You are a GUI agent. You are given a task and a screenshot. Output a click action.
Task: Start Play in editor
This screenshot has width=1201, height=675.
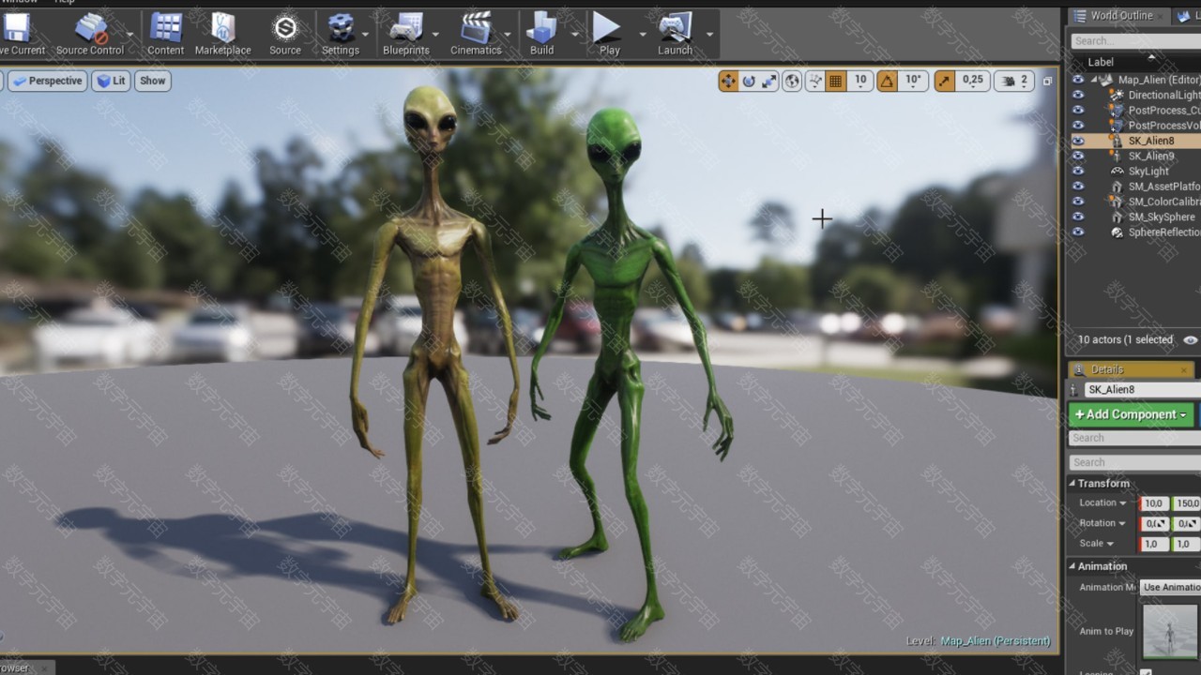point(609,34)
